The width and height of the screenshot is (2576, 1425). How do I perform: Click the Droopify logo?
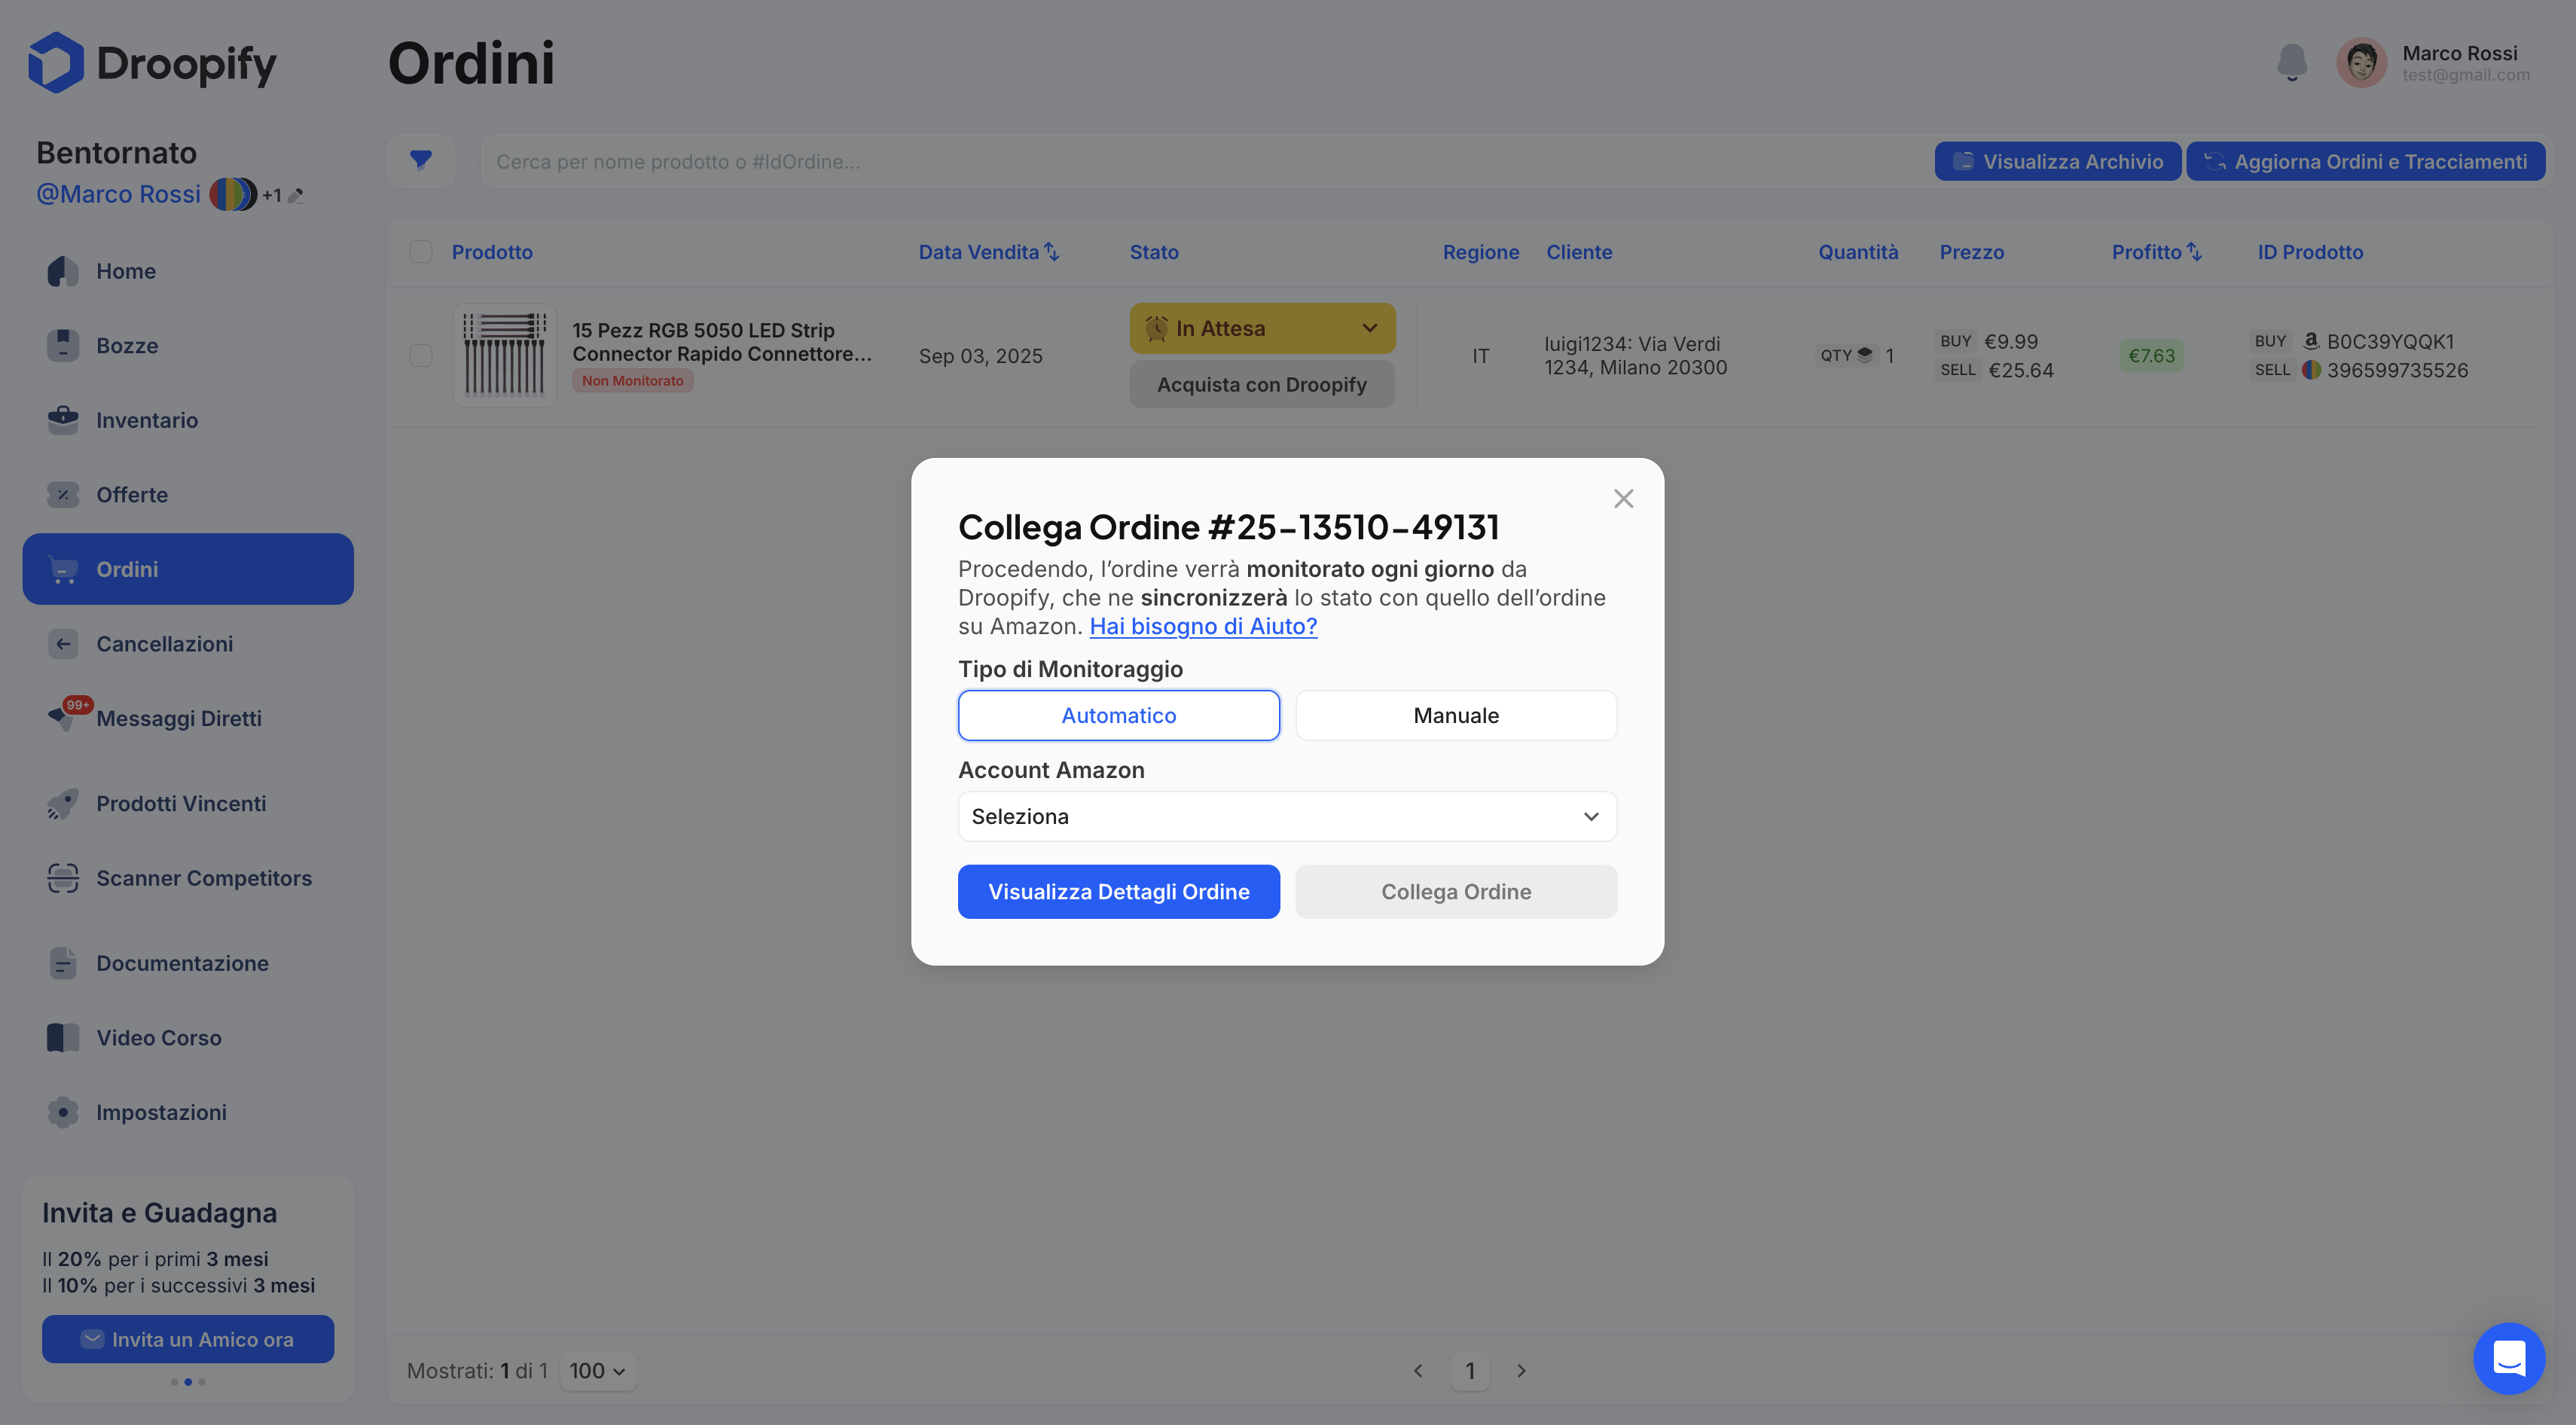152,63
